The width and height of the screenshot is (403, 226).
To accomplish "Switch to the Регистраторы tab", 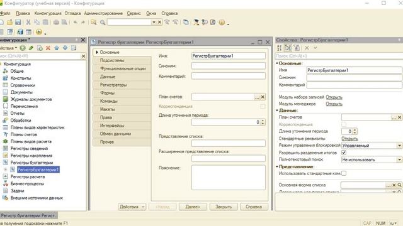I will [122, 85].
